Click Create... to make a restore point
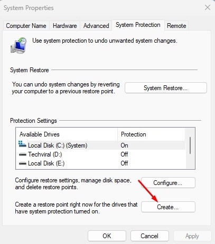215x244 pixels. (x=168, y=207)
